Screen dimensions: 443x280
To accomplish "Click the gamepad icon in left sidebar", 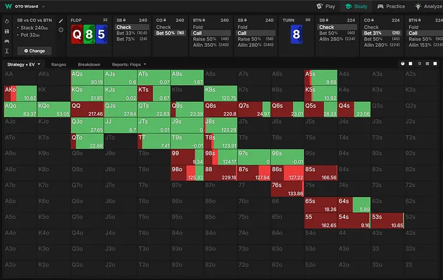I will [6, 41].
